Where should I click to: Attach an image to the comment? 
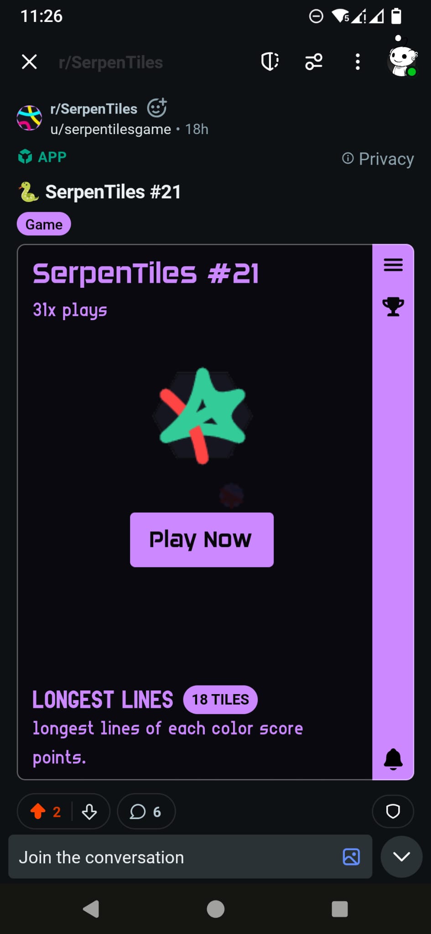click(351, 857)
